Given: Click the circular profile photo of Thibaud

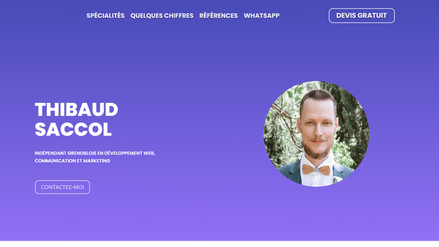Looking at the screenshot, I should 316,134.
